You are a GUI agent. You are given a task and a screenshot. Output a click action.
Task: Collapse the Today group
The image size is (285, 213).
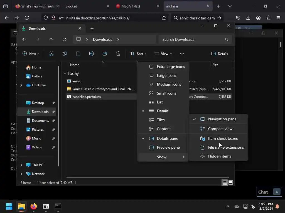coord(65,73)
